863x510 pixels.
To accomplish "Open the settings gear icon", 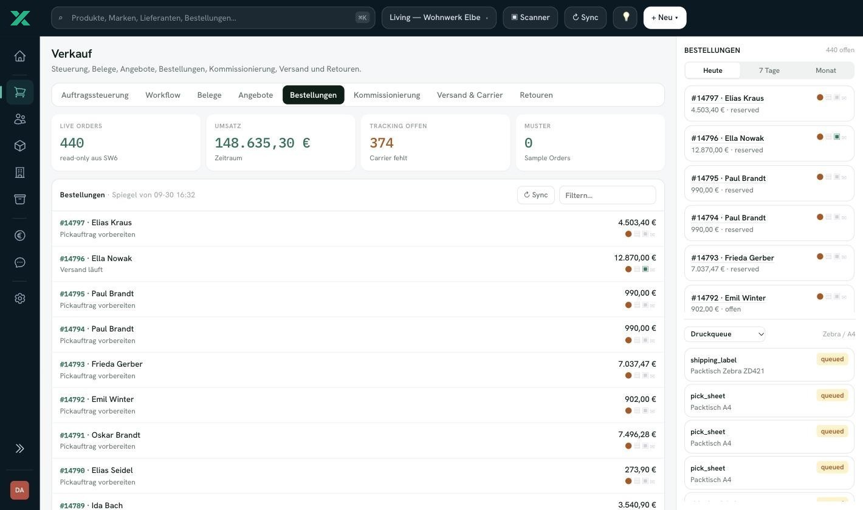I will click(20, 299).
